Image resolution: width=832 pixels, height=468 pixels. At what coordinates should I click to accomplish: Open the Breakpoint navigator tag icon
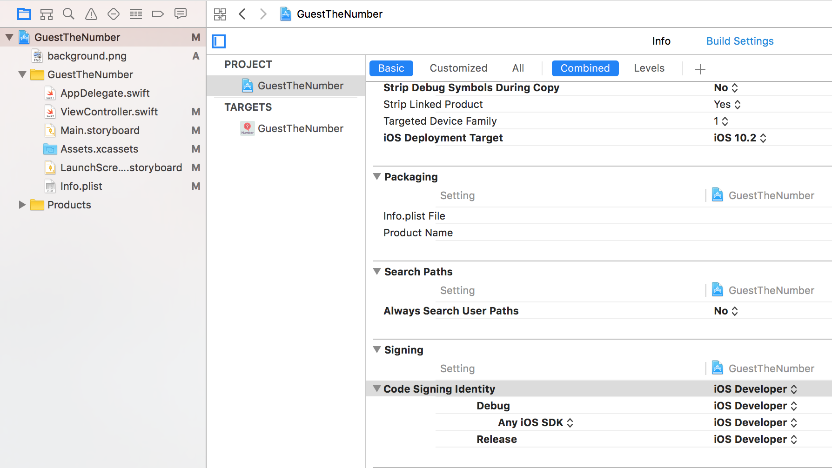(x=158, y=14)
